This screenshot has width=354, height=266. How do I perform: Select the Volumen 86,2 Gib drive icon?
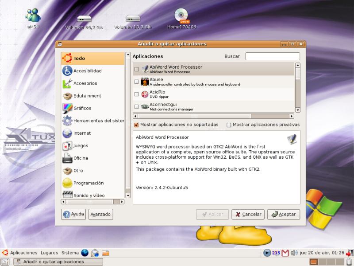click(84, 22)
